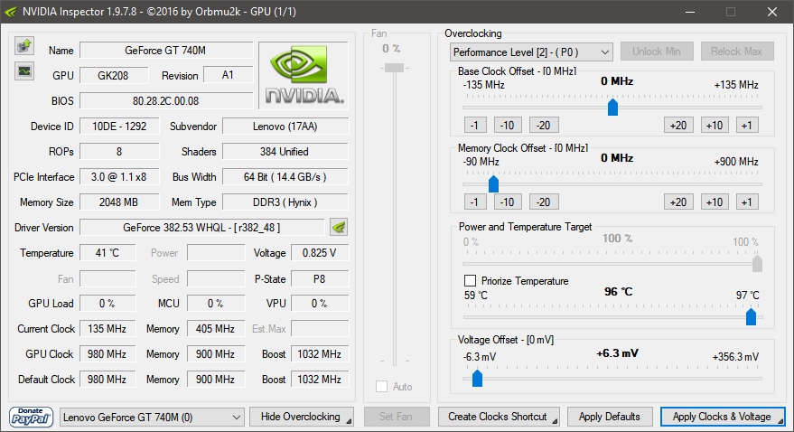This screenshot has height=432, width=794.
Task: Click the Relock Max button
Action: click(x=737, y=52)
